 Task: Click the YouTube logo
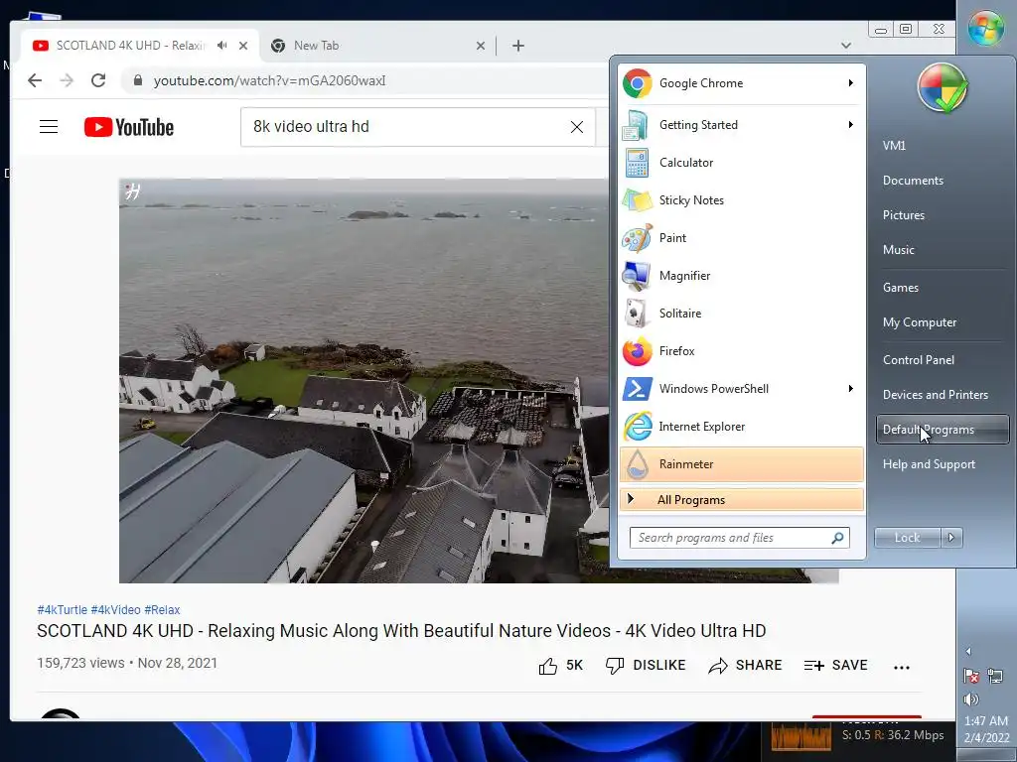129,127
